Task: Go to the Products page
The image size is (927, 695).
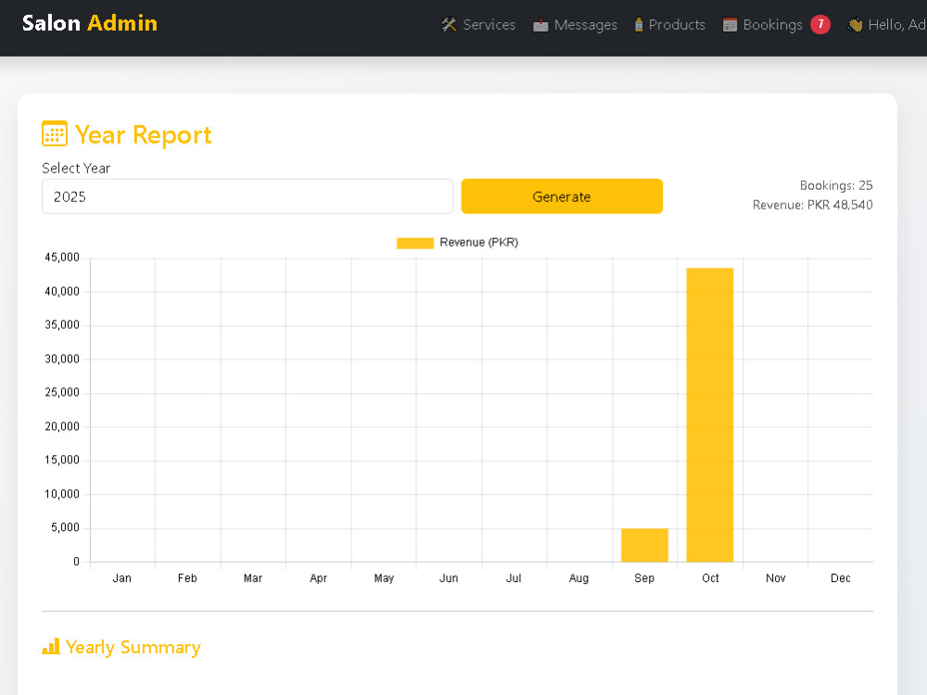Action: pyautogui.click(x=669, y=25)
